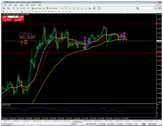Viewport: 163px width, 126px height.
Task: Click the connection status bars indicator
Action: click(x=144, y=124)
